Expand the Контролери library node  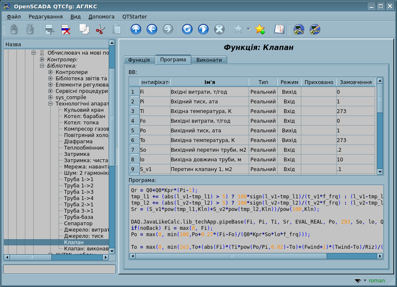(51, 72)
